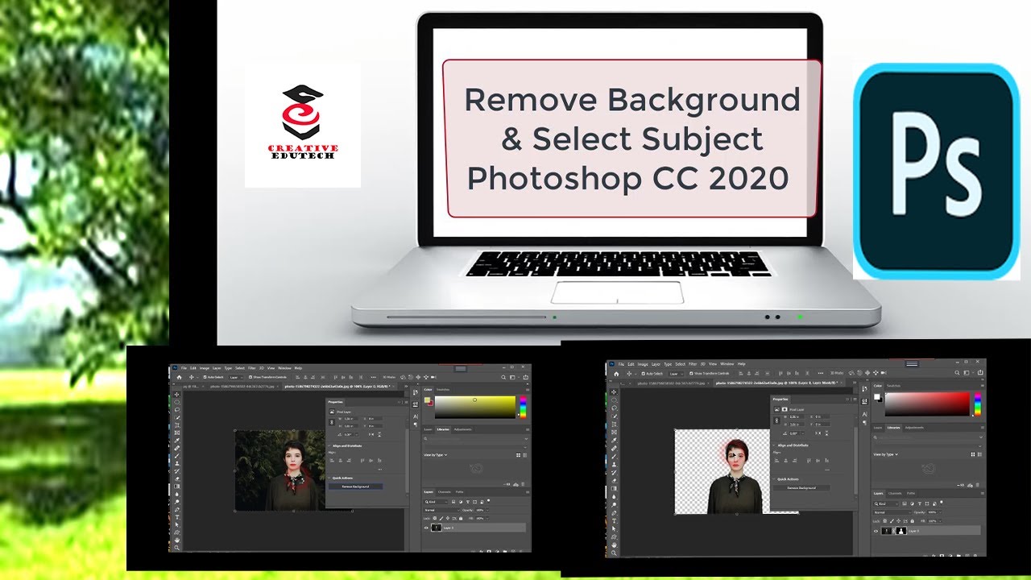Click three-dots more options in left Properties panel
1031x580 pixels.
tap(379, 470)
